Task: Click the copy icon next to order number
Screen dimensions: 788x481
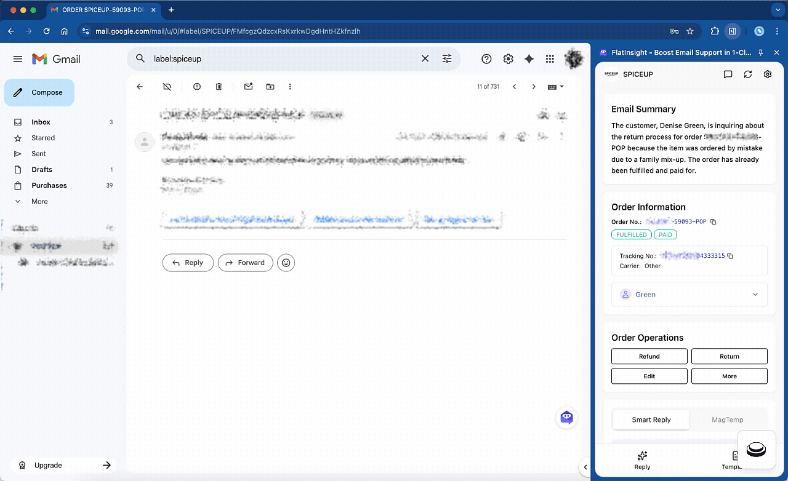Action: pos(714,221)
